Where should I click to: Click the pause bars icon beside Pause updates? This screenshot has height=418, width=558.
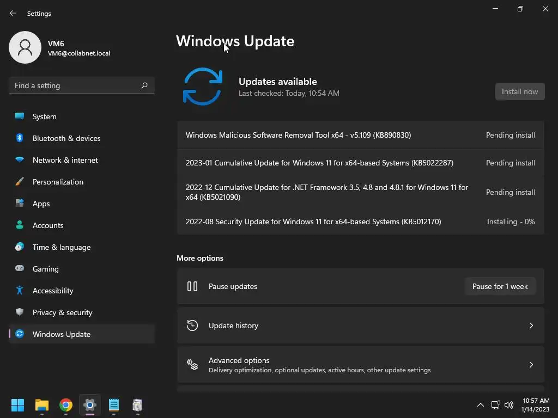point(192,286)
